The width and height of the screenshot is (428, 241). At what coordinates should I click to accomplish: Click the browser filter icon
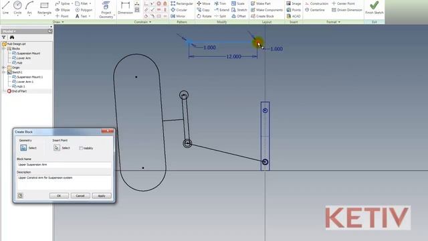[x=4, y=37]
